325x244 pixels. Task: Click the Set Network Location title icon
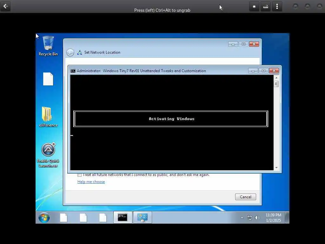(x=80, y=52)
